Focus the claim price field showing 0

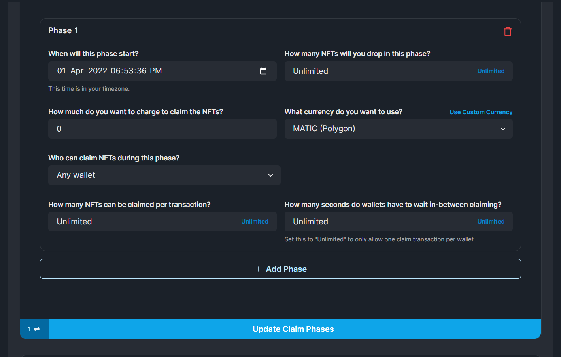tap(162, 129)
